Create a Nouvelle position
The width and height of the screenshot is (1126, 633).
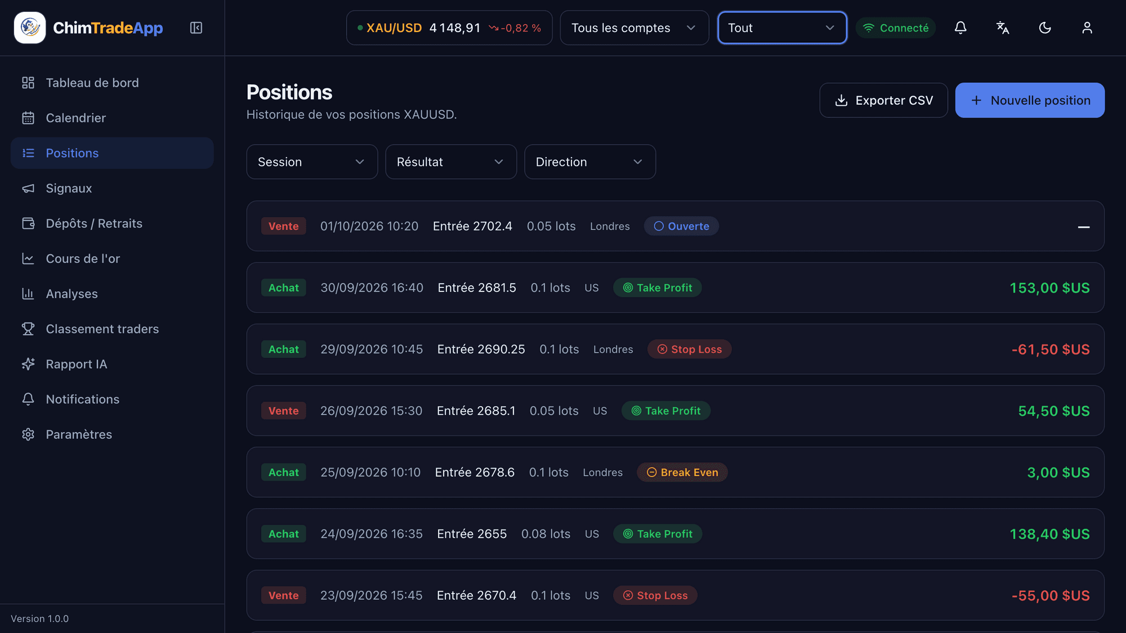pos(1030,100)
